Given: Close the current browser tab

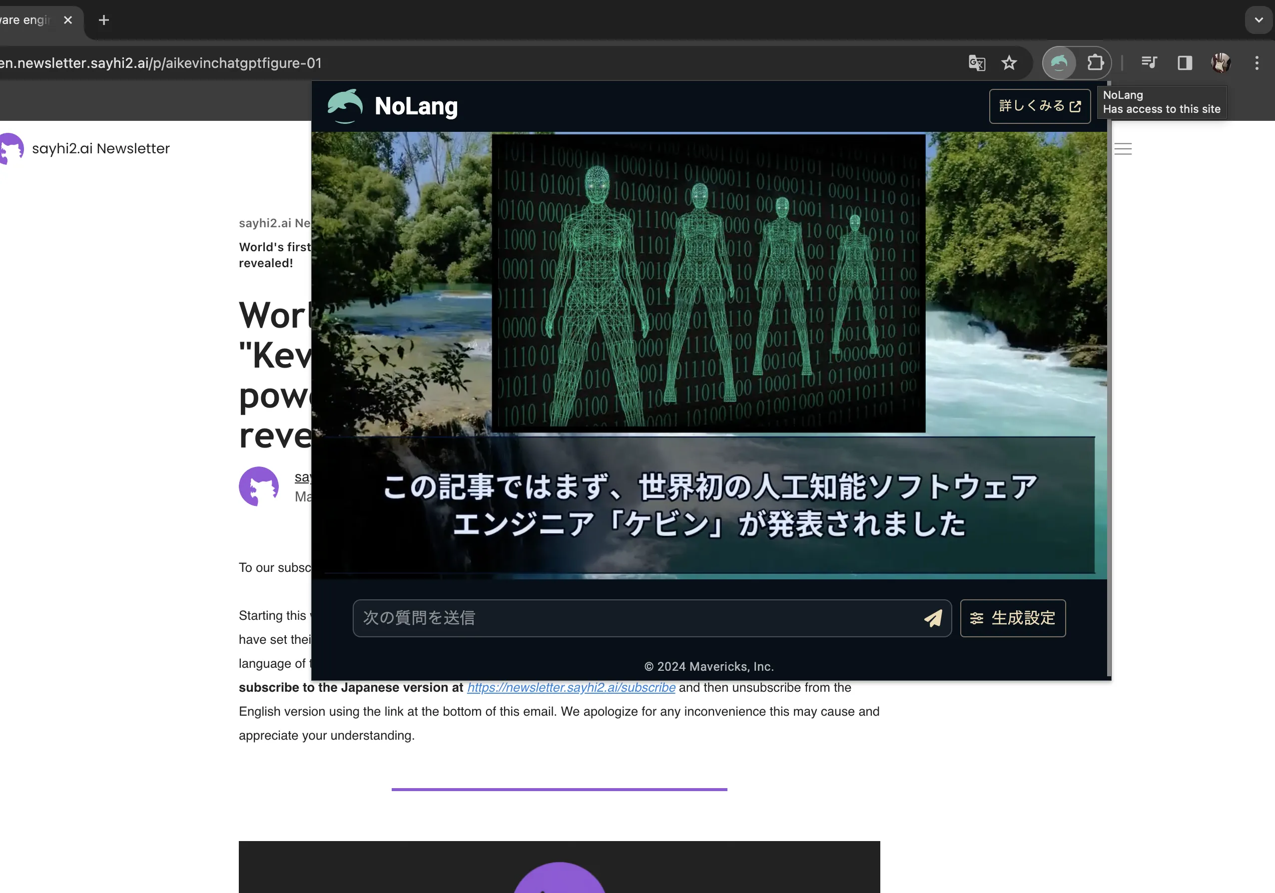Looking at the screenshot, I should point(68,20).
